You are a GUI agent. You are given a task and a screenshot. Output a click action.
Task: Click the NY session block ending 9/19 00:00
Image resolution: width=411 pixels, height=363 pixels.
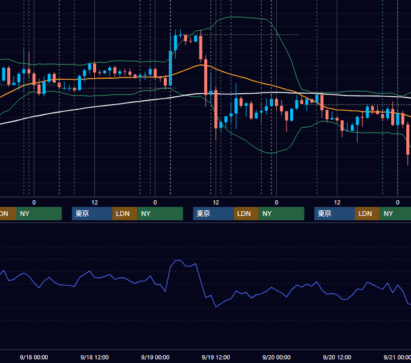(160, 214)
